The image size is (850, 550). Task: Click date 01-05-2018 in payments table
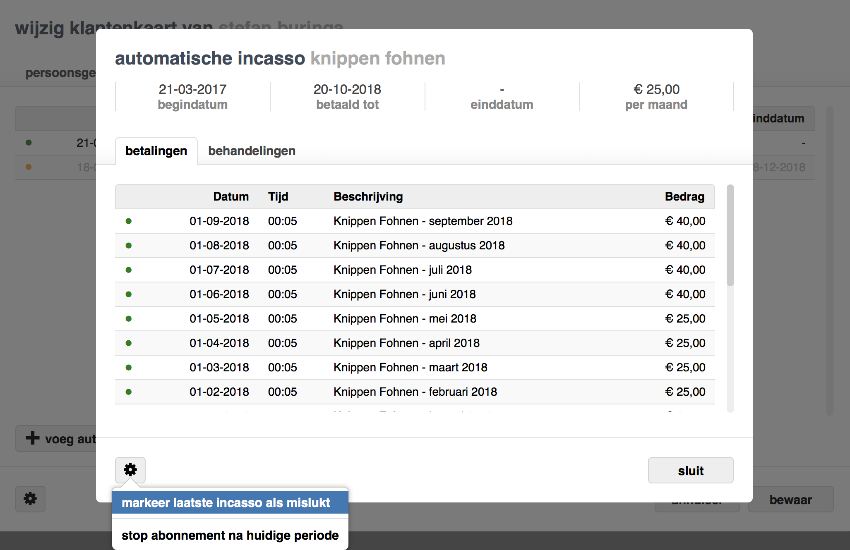tap(219, 319)
